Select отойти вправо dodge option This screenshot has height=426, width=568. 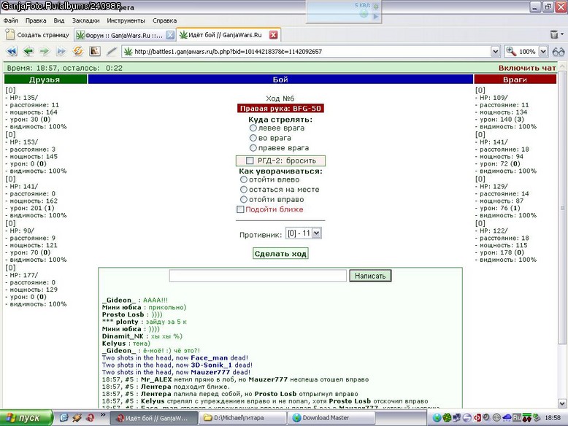click(x=244, y=199)
